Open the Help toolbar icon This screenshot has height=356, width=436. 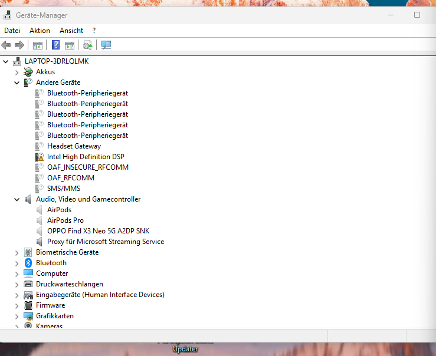(56, 45)
